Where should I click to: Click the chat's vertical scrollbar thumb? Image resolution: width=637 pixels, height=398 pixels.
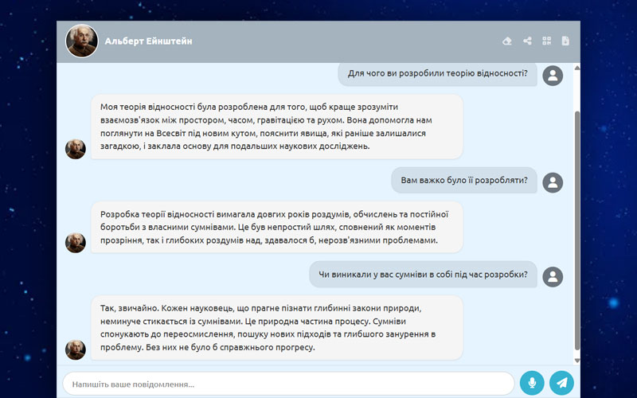pyautogui.click(x=576, y=231)
